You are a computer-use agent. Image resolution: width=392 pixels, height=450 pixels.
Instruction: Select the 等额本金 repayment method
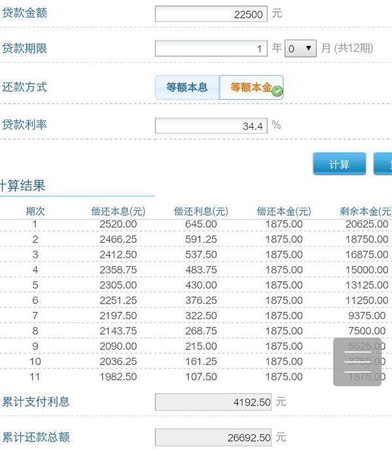click(250, 87)
